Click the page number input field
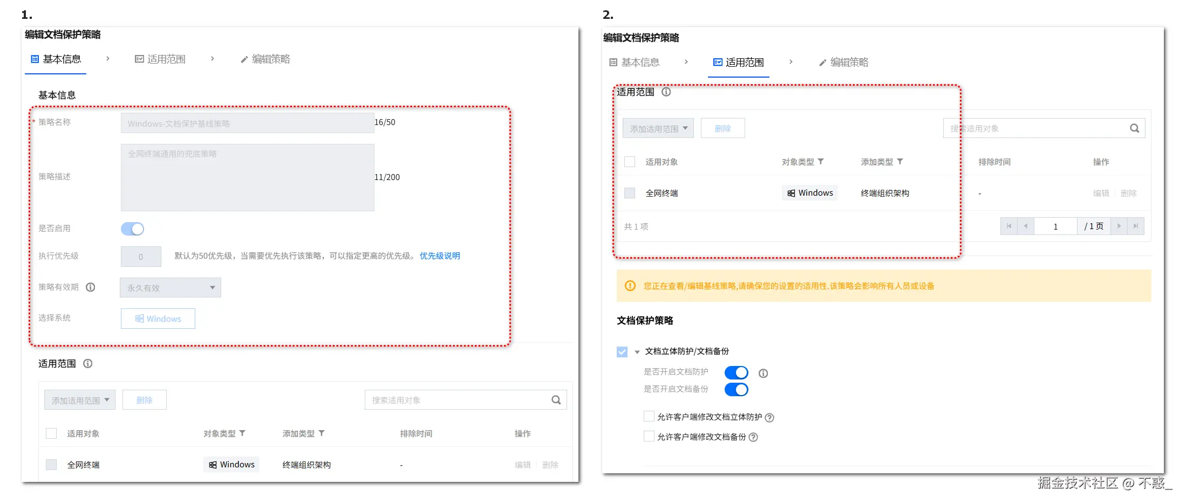 pyautogui.click(x=1055, y=226)
